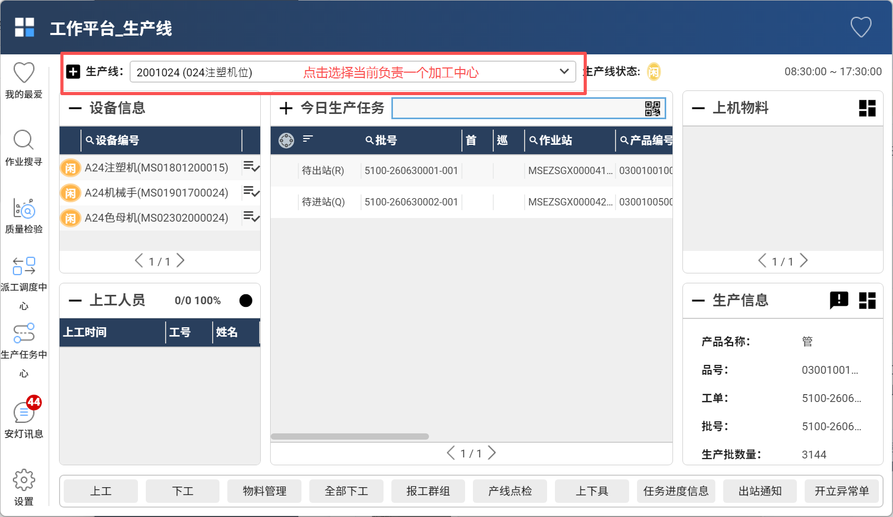Screen dimensions: 893x517
Task: Go to next page in 今日生产任务 pager
Action: (492, 453)
